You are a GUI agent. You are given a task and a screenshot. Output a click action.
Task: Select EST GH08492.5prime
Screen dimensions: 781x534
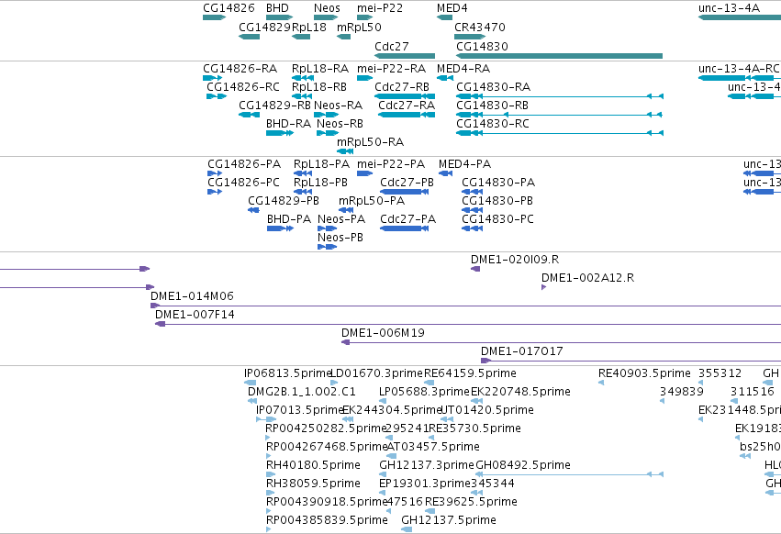[x=569, y=475]
